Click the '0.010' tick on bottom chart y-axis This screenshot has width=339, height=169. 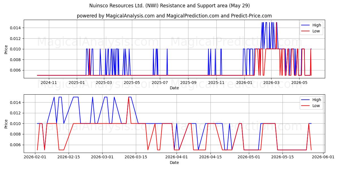[x=16, y=124]
